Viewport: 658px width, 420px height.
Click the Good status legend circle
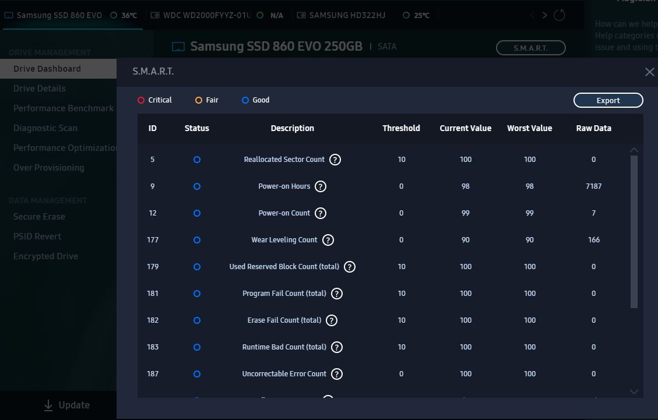pyautogui.click(x=245, y=100)
